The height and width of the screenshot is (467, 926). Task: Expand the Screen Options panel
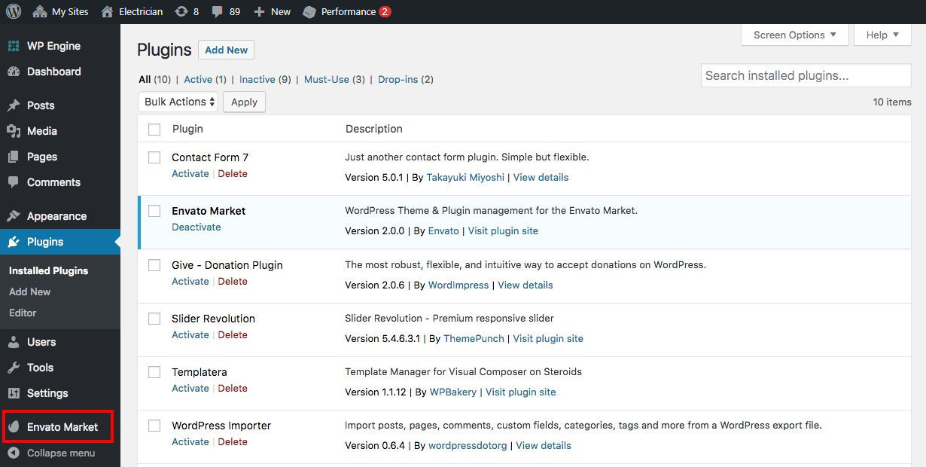pos(794,35)
